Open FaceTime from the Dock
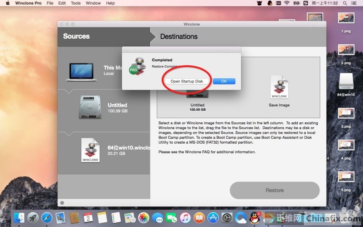This screenshot has width=363, height=227. coord(171,218)
